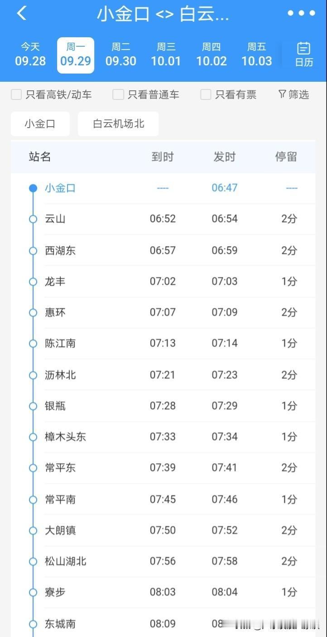Select 周五 10.03 date tab
Screen dimensions: 327x637
click(x=257, y=54)
